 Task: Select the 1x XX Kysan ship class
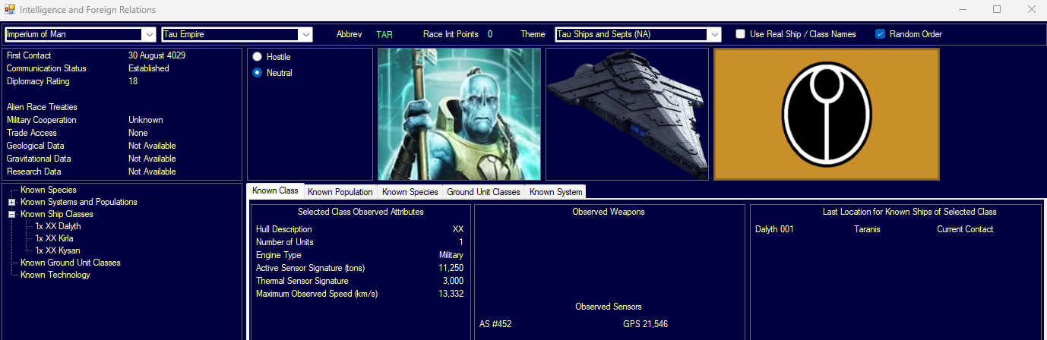57,250
